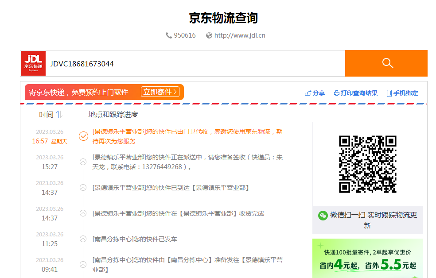Click the 微信扫一扫 实时跟踪物流更新 caption
The image size is (436, 278).
pyautogui.click(x=373, y=220)
